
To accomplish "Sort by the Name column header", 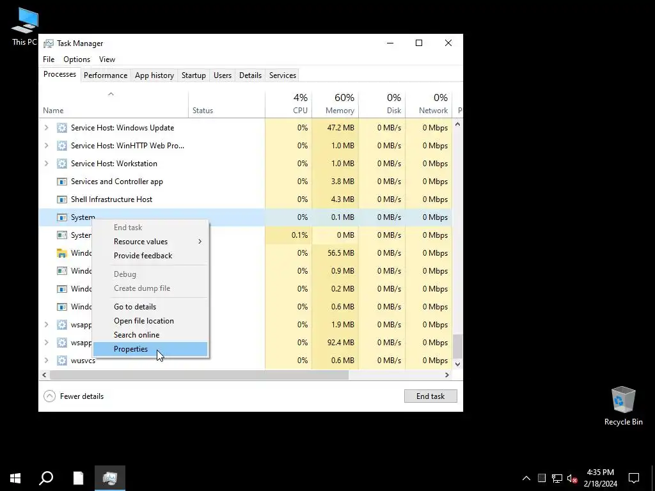I will [114, 104].
